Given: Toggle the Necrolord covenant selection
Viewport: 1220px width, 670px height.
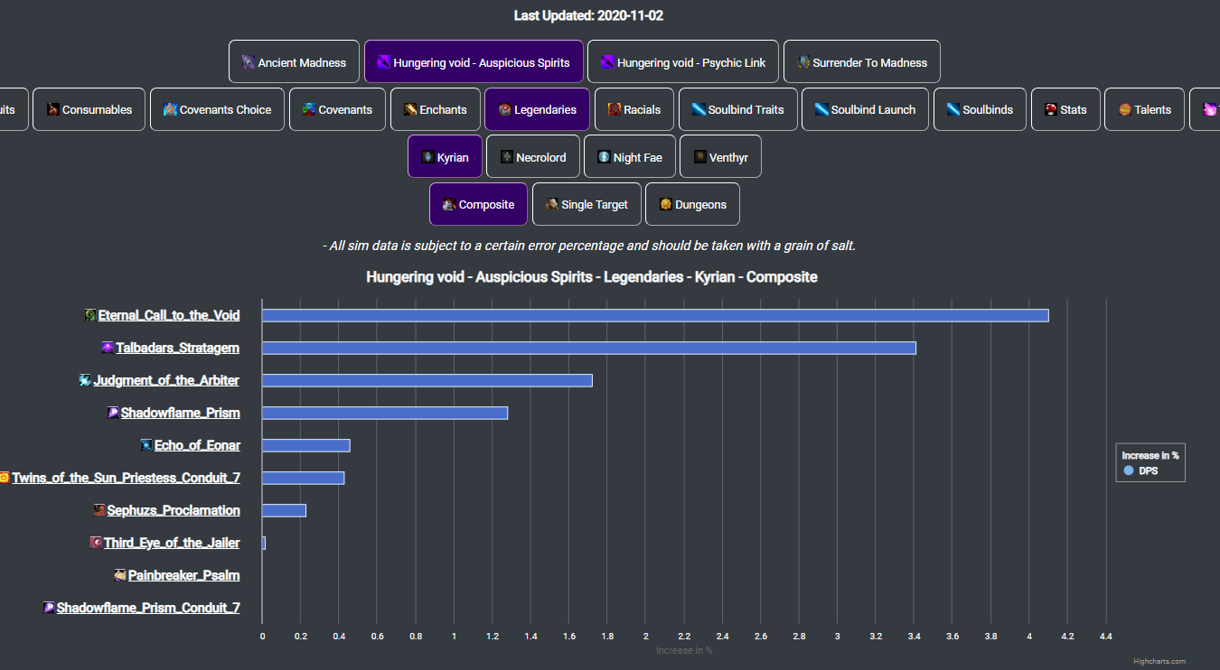Looking at the screenshot, I should pyautogui.click(x=533, y=156).
